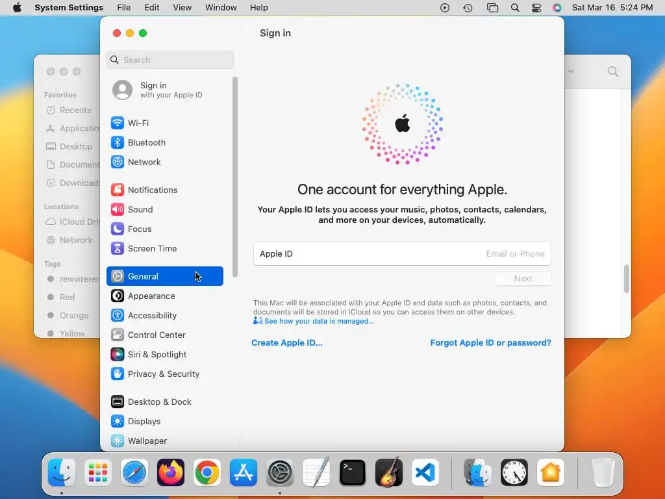Select Focus in the sidebar
665x499 pixels.
point(164,229)
